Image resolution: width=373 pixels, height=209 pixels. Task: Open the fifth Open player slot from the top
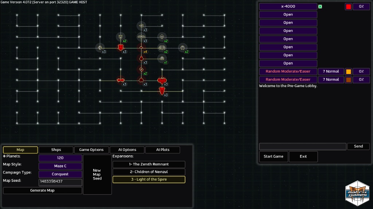(x=288, y=47)
